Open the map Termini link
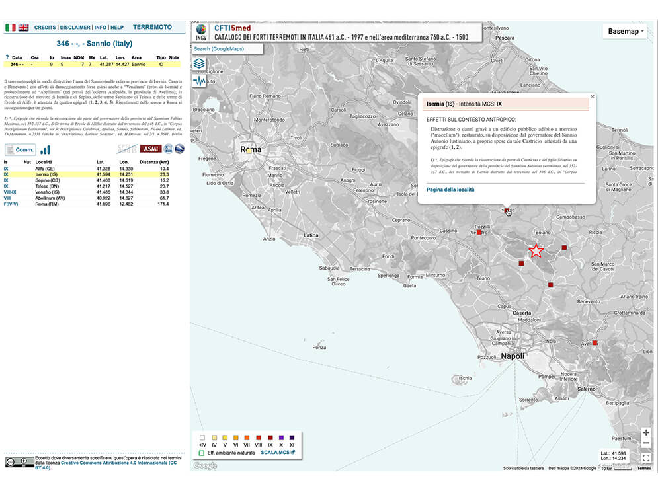Viewport: 658px width, 493px height. pyautogui.click(x=644, y=468)
